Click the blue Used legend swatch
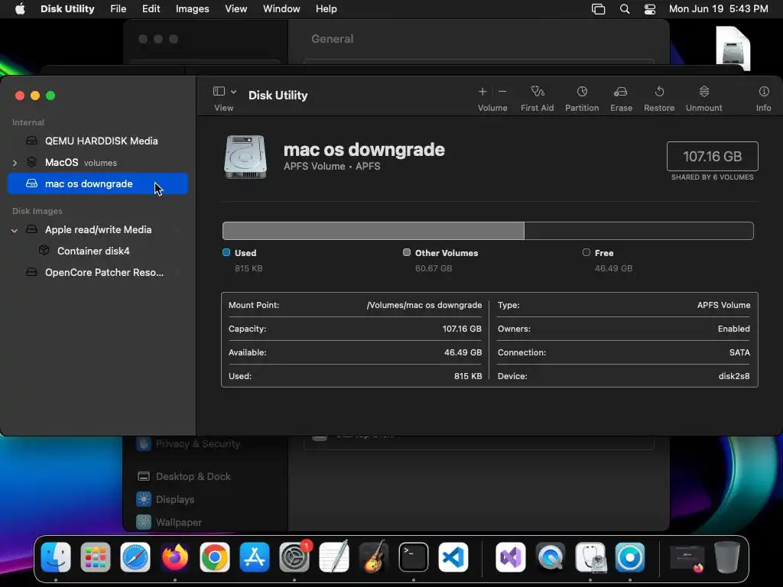The image size is (783, 587). (x=226, y=252)
